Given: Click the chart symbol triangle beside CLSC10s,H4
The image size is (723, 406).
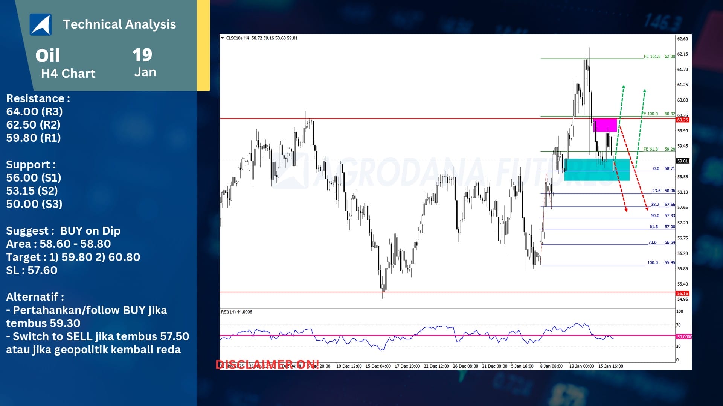Looking at the screenshot, I should (x=223, y=38).
